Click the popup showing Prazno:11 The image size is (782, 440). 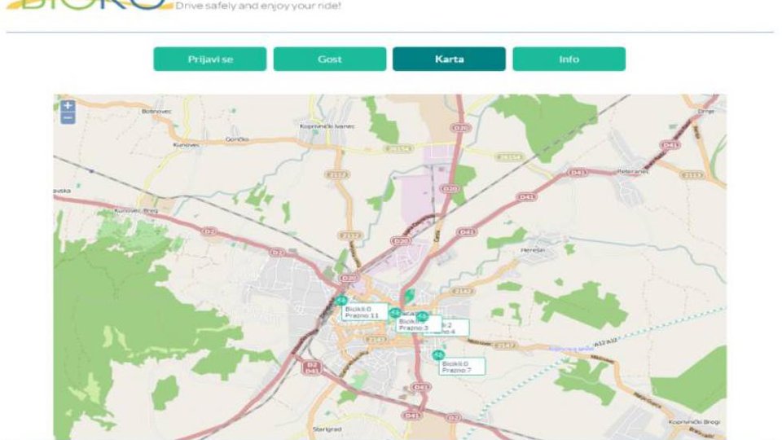pos(365,312)
